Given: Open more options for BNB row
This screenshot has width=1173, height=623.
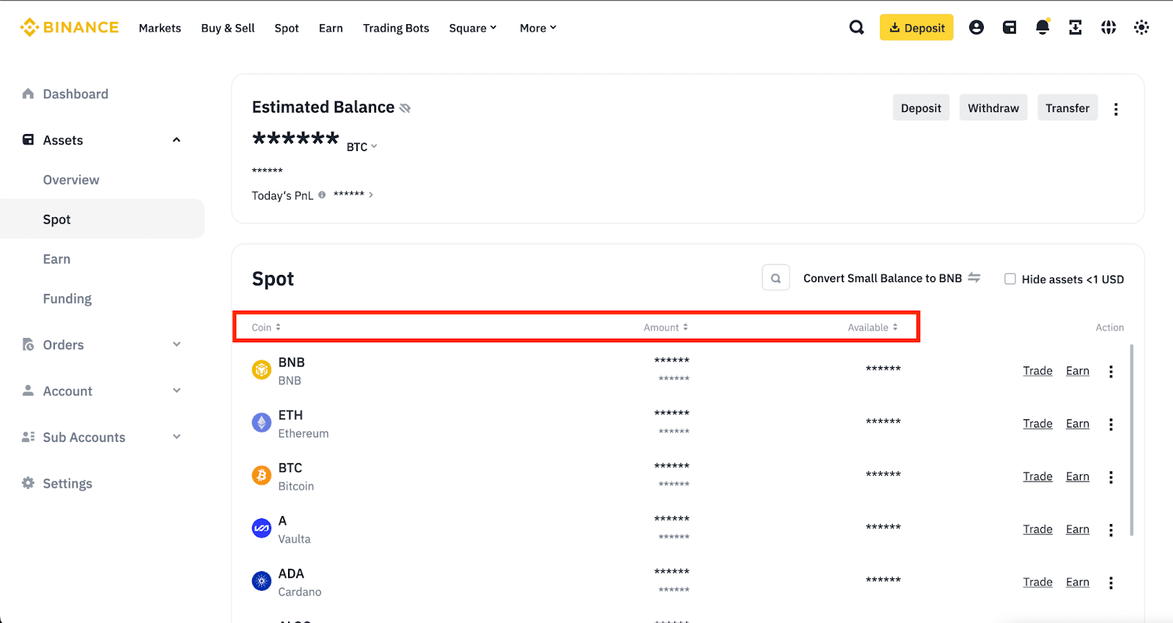Looking at the screenshot, I should [1111, 371].
